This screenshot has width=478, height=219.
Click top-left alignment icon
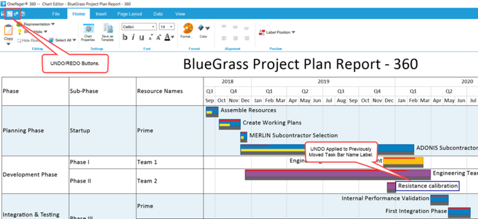coord(224,27)
